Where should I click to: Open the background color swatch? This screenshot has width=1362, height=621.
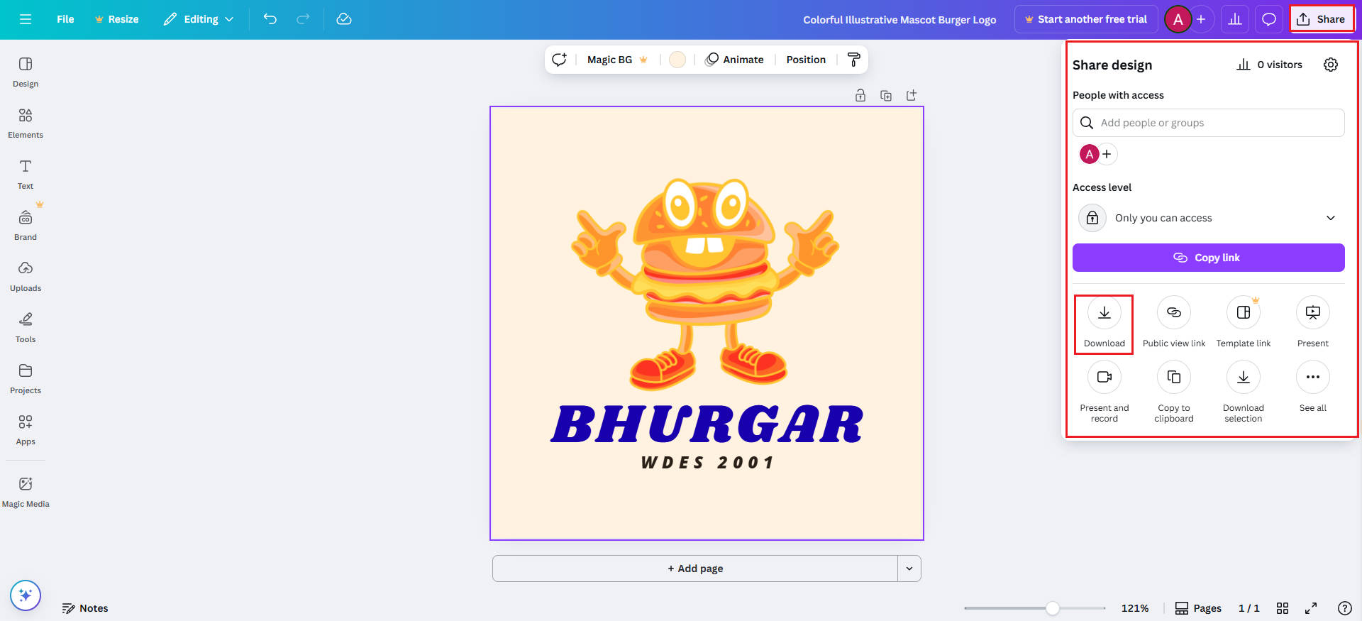pos(677,60)
